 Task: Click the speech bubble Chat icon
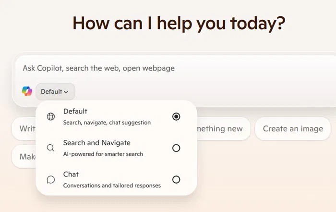coord(50,179)
